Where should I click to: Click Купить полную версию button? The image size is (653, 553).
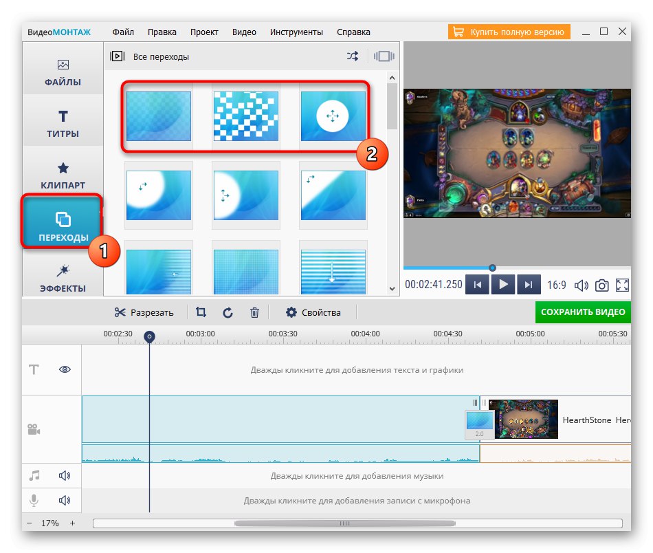click(x=509, y=32)
